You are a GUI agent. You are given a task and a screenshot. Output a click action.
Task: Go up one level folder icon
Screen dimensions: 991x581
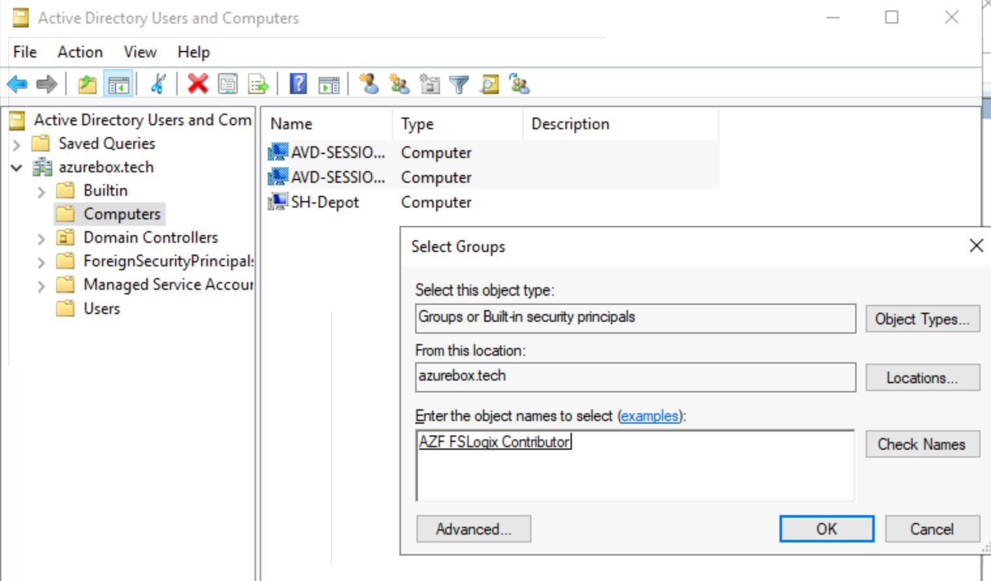point(87,84)
